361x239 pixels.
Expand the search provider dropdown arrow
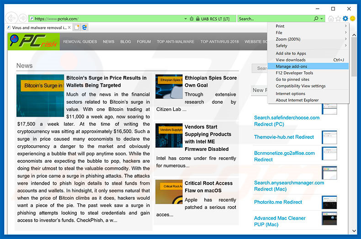(x=322, y=19)
